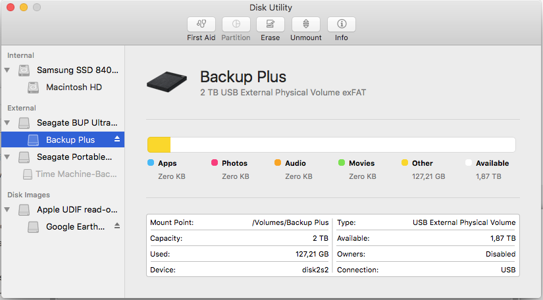Click the Available value in info table
This screenshot has height=300, width=543.
[503, 238]
